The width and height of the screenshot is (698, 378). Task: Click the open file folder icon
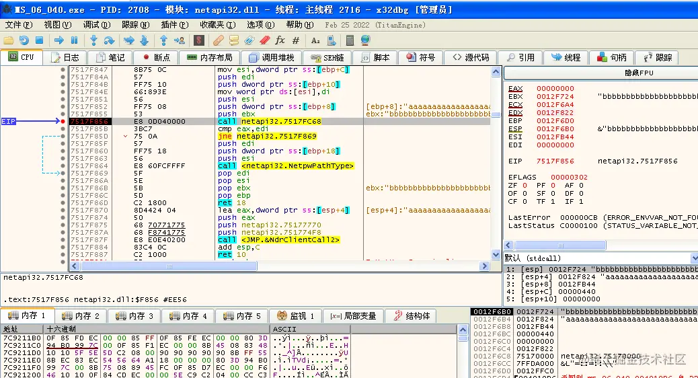[x=9, y=40]
